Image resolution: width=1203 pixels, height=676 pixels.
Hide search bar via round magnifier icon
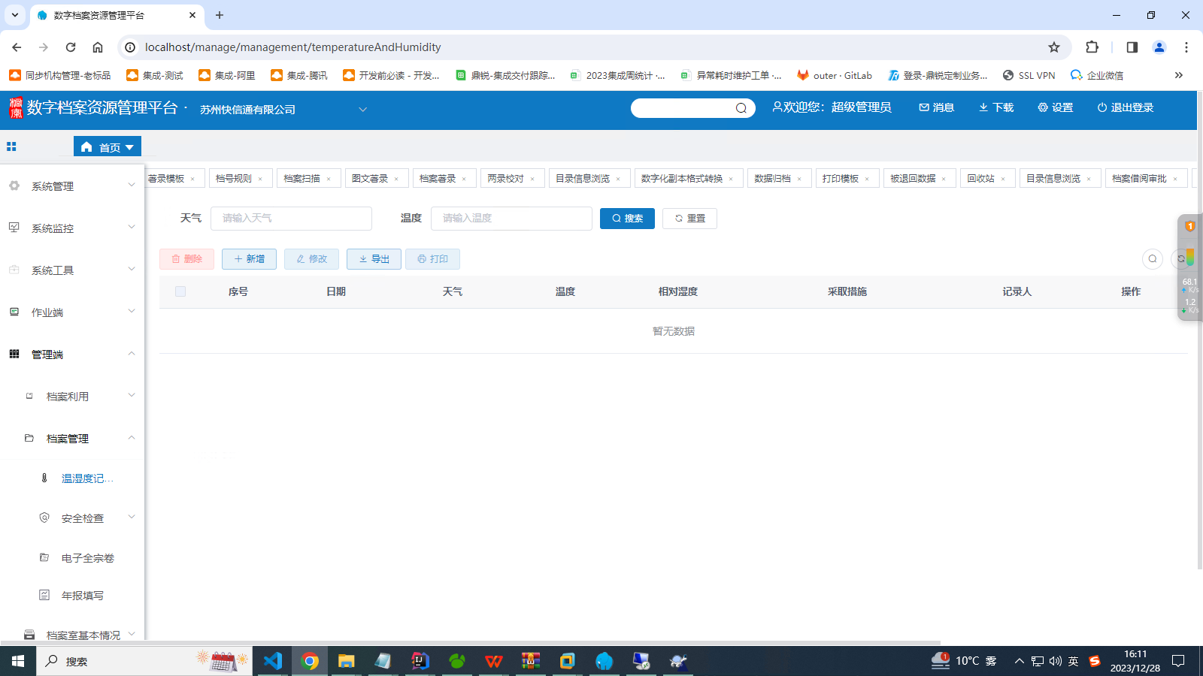click(1152, 259)
